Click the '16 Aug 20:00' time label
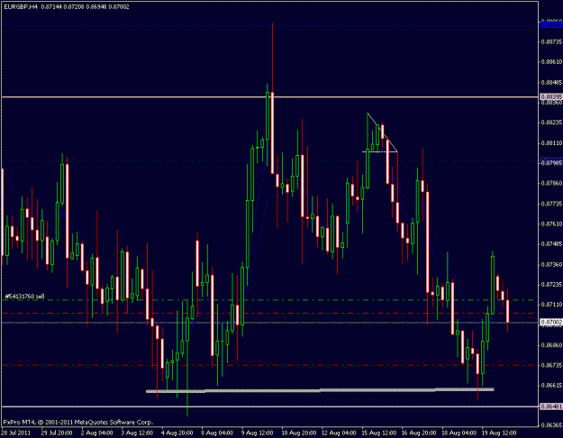Viewport: 563px width, 438px height. pyautogui.click(x=418, y=433)
